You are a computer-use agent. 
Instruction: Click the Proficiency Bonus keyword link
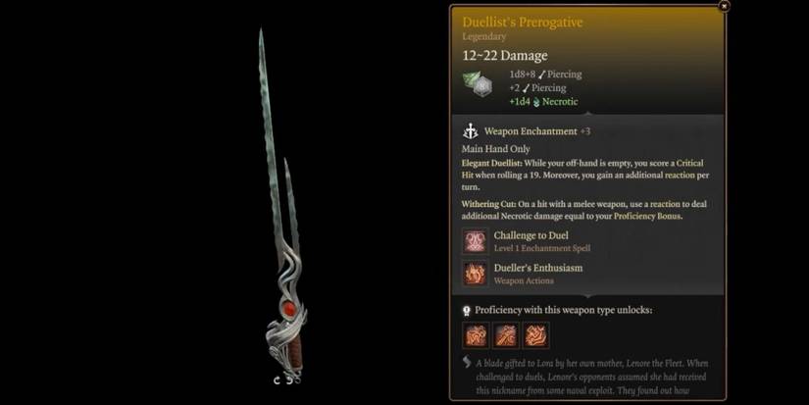(647, 216)
